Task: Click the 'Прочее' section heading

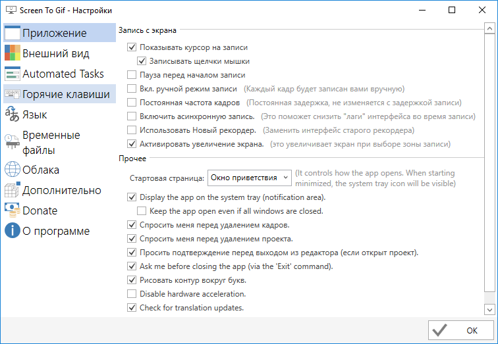Action: click(132, 159)
